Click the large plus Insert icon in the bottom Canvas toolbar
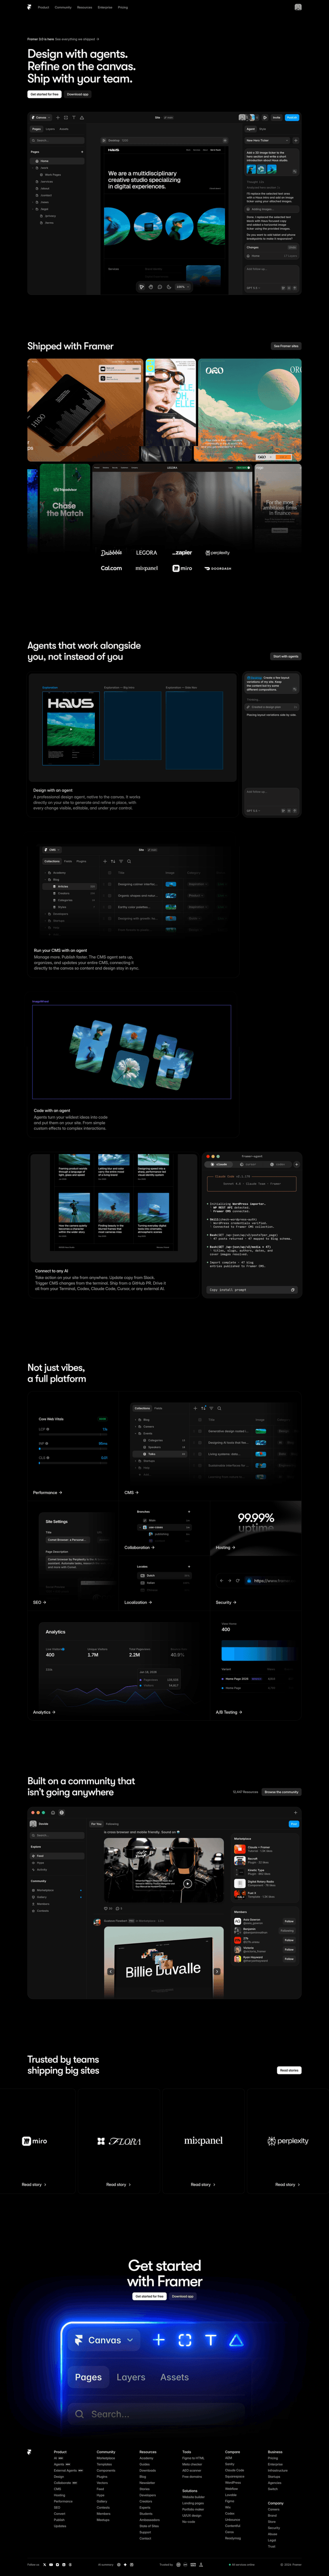This screenshot has width=329, height=2576. coord(159,2339)
